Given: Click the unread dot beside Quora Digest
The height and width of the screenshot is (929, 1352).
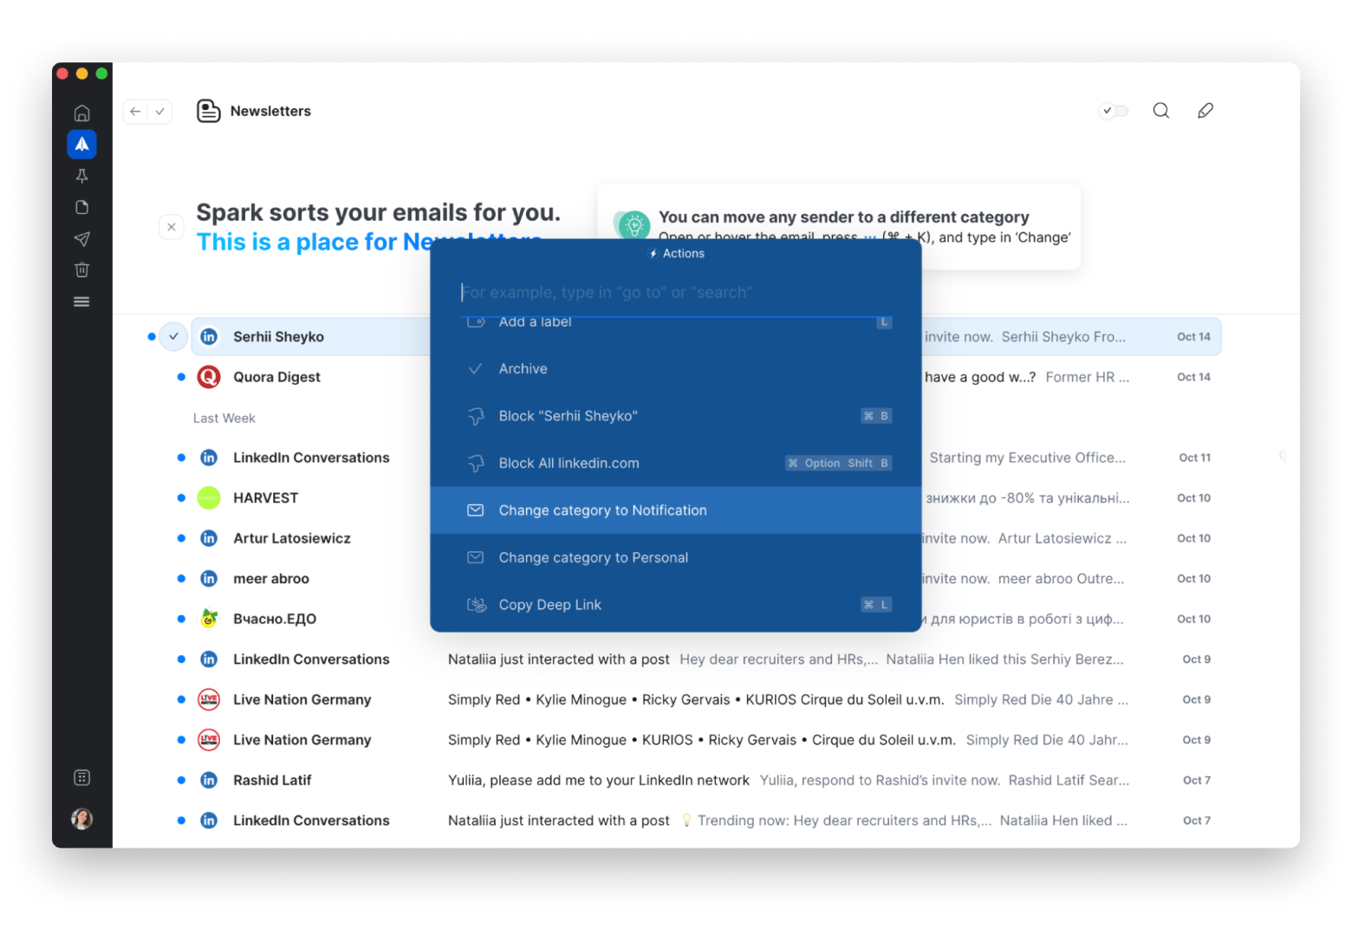Looking at the screenshot, I should [x=181, y=377].
